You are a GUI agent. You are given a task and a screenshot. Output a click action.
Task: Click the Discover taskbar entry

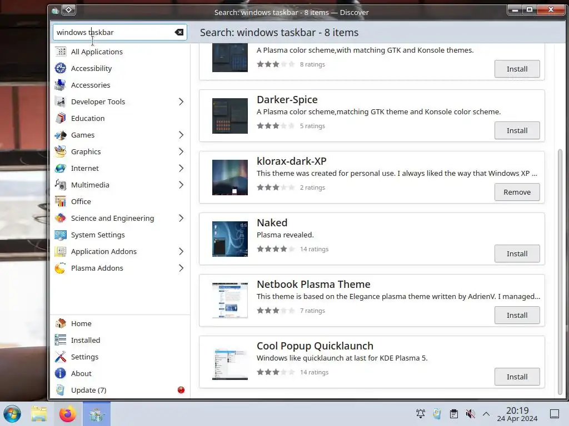[x=97, y=414]
